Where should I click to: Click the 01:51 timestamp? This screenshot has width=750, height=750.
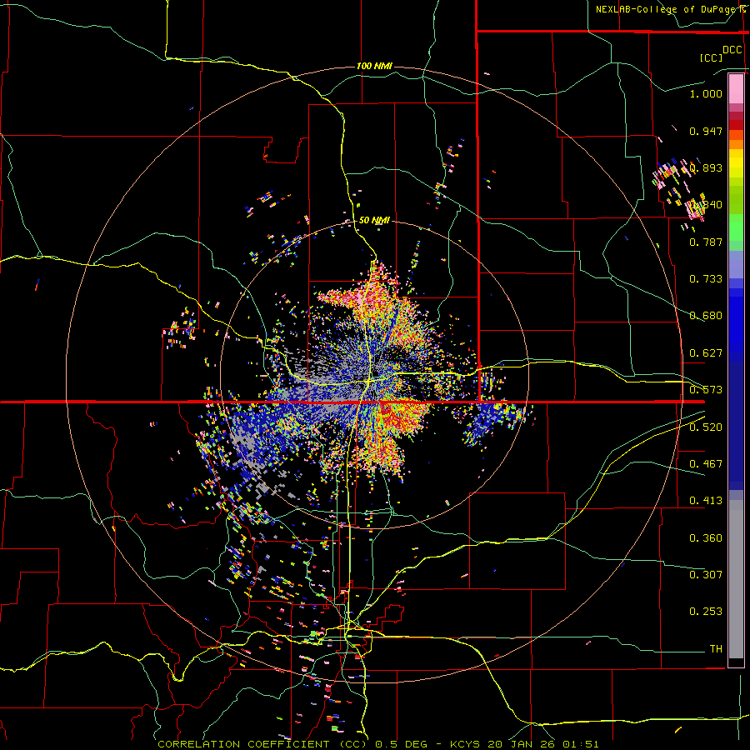(581, 744)
